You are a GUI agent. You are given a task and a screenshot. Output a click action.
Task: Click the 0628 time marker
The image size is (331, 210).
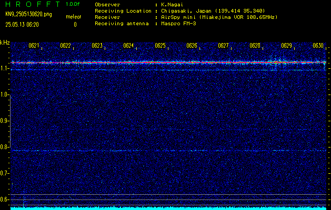pyautogui.click(x=255, y=46)
